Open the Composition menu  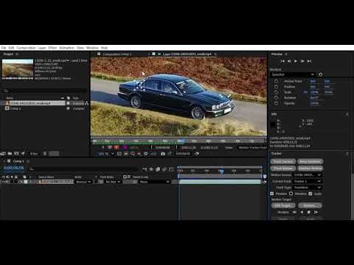(27, 48)
